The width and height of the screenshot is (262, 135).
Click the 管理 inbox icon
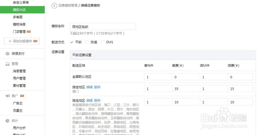tap(8, 64)
